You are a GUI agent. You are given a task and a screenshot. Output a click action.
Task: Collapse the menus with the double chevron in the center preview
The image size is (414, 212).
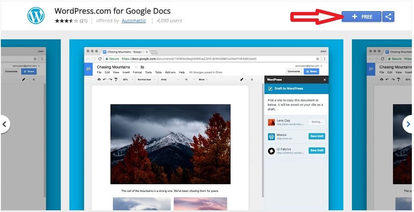pyautogui.click(x=252, y=79)
